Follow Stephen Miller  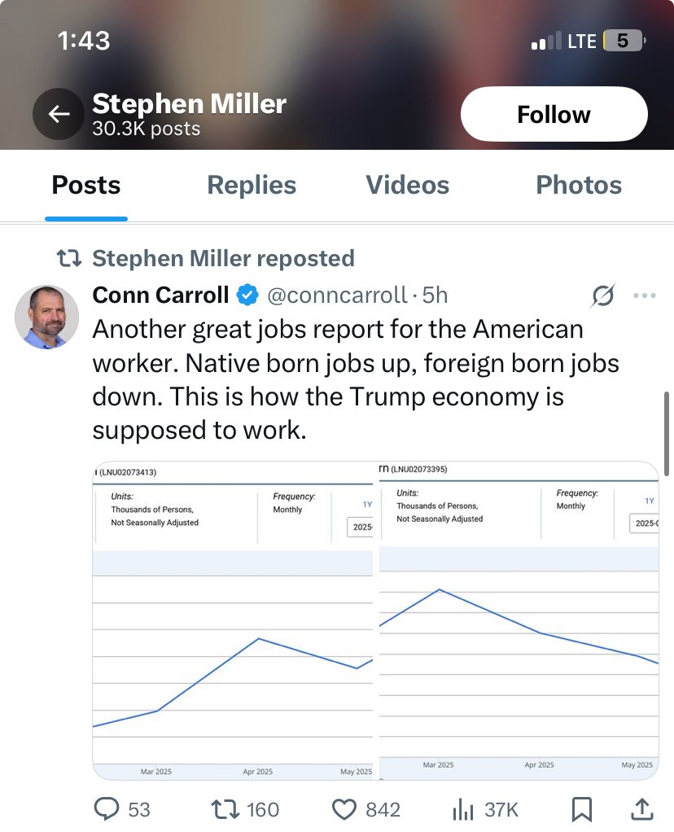coord(554,114)
